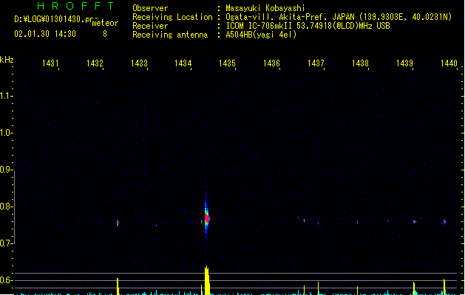465x295 pixels.
Task: Click the 'Observer' field label
Action: click(150, 8)
